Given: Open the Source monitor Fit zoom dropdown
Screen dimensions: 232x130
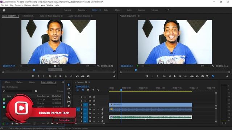Looking at the screenshot, I should tap(24, 66).
